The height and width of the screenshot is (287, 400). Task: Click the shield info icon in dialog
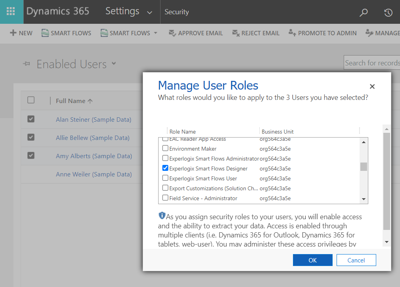[x=162, y=216]
